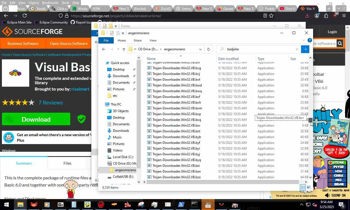Screen dimensions: 350x210
Task: Open the Firefox History menu
Action: click(x=34, y=3)
